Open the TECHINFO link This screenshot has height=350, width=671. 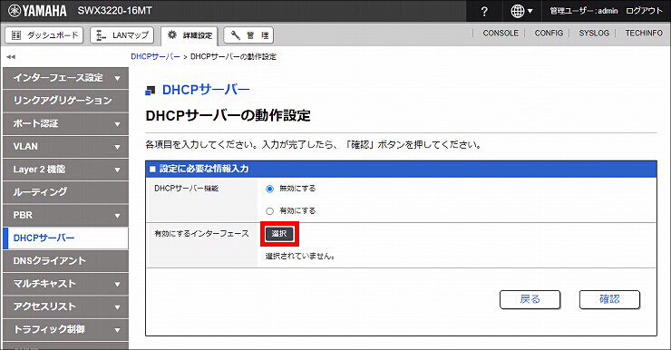click(644, 33)
